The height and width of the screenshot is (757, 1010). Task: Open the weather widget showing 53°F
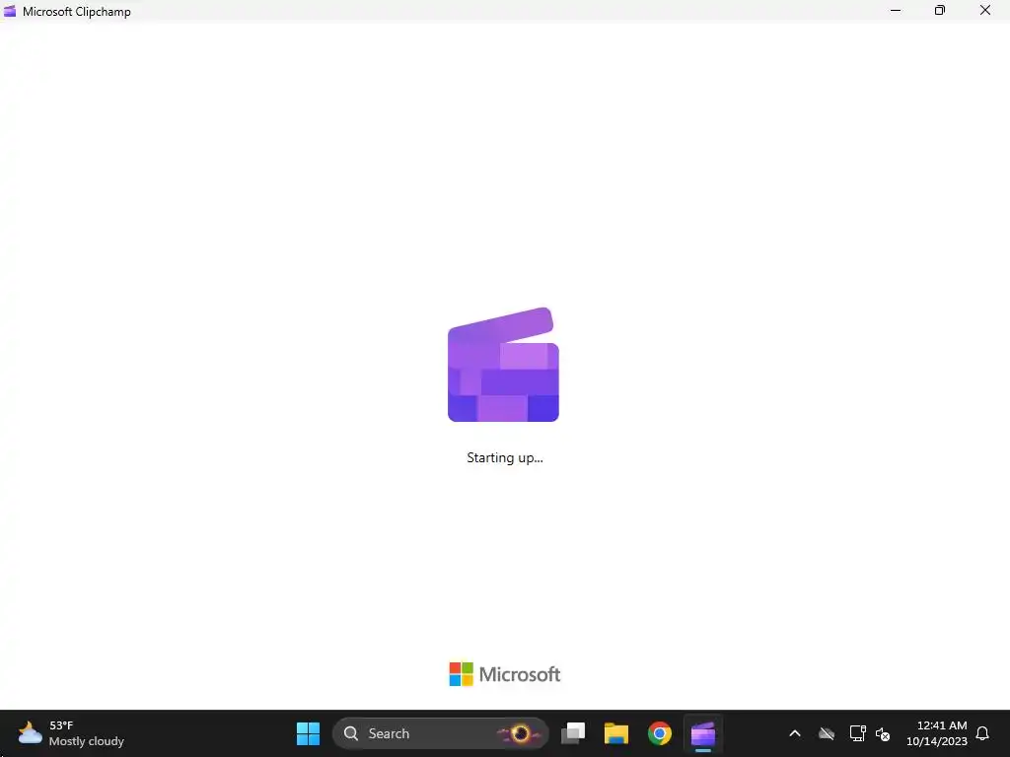click(71, 733)
